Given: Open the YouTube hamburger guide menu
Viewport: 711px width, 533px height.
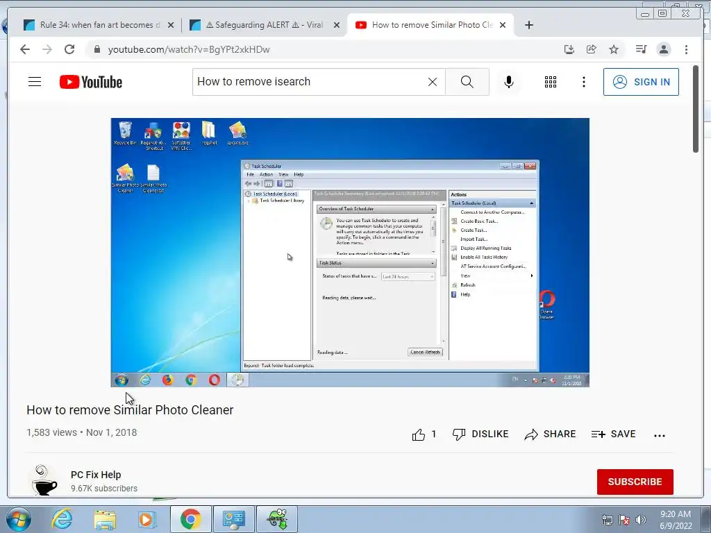Looking at the screenshot, I should point(35,82).
